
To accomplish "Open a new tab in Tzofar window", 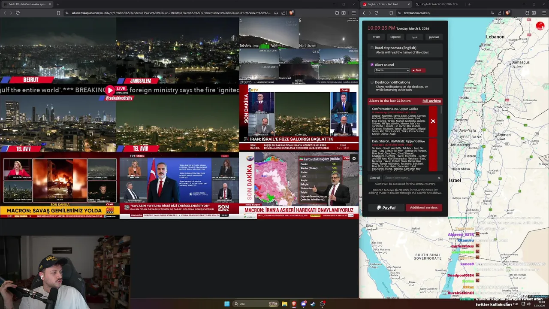I will click(469, 4).
